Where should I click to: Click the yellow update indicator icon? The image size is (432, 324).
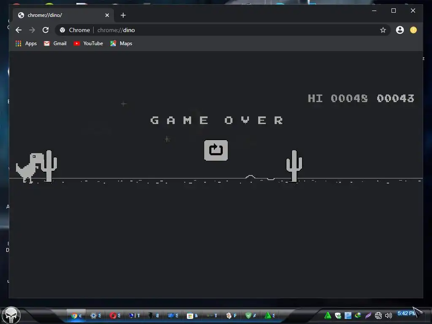click(413, 30)
